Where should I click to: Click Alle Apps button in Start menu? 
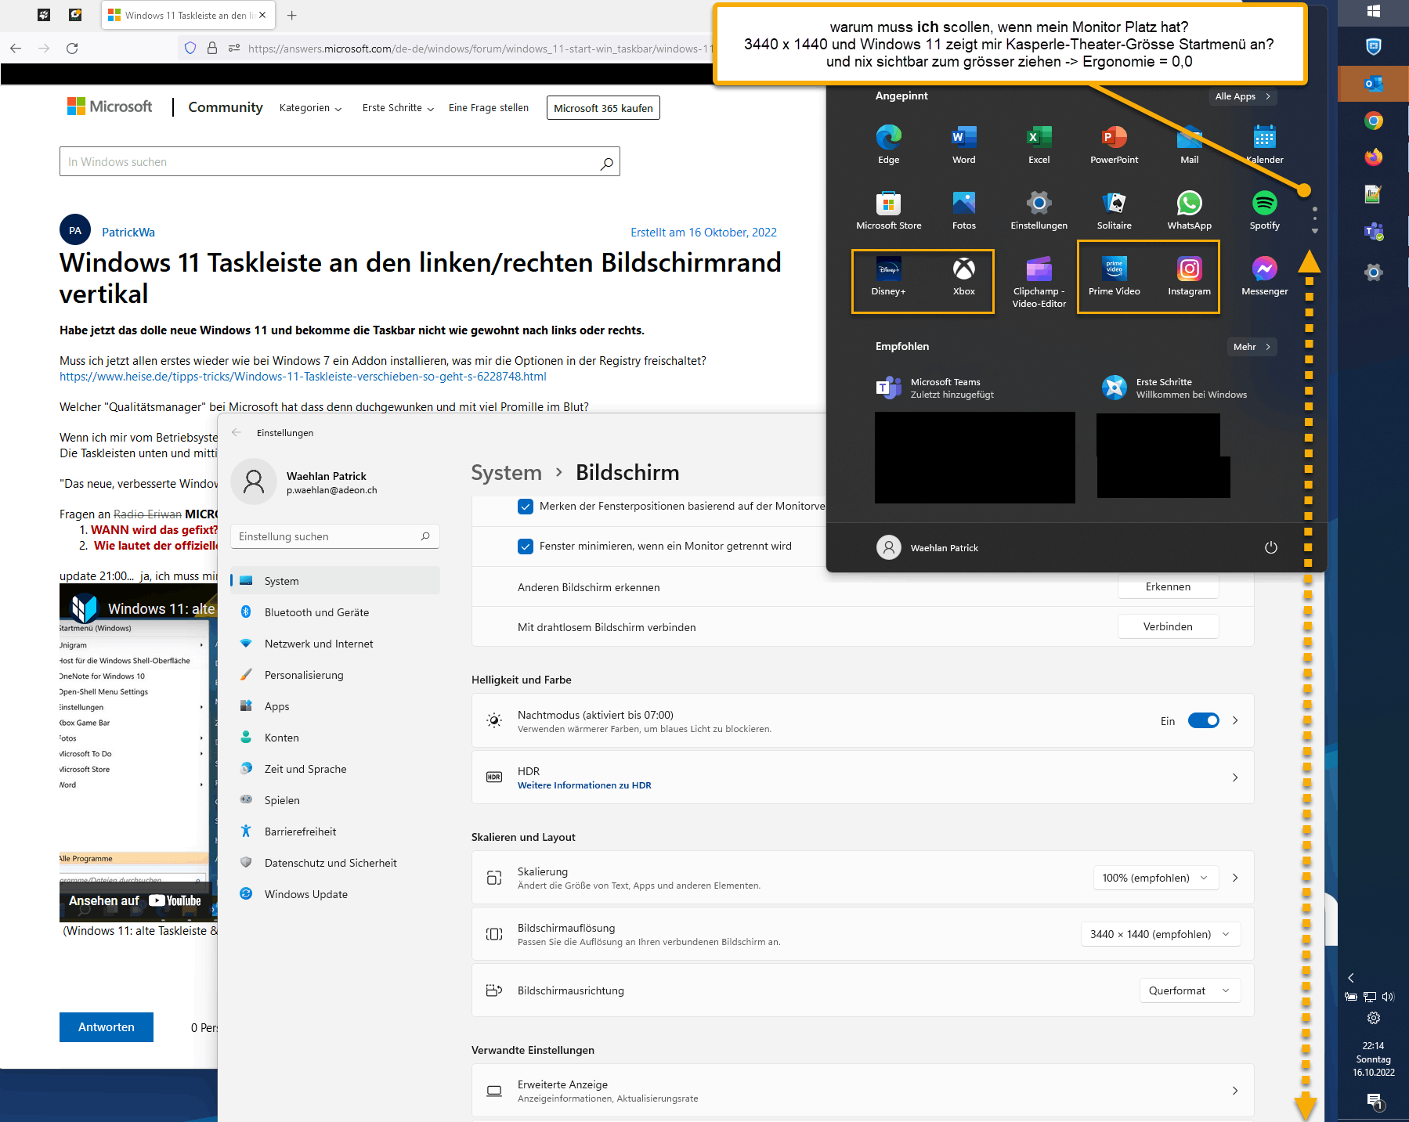coord(1242,96)
